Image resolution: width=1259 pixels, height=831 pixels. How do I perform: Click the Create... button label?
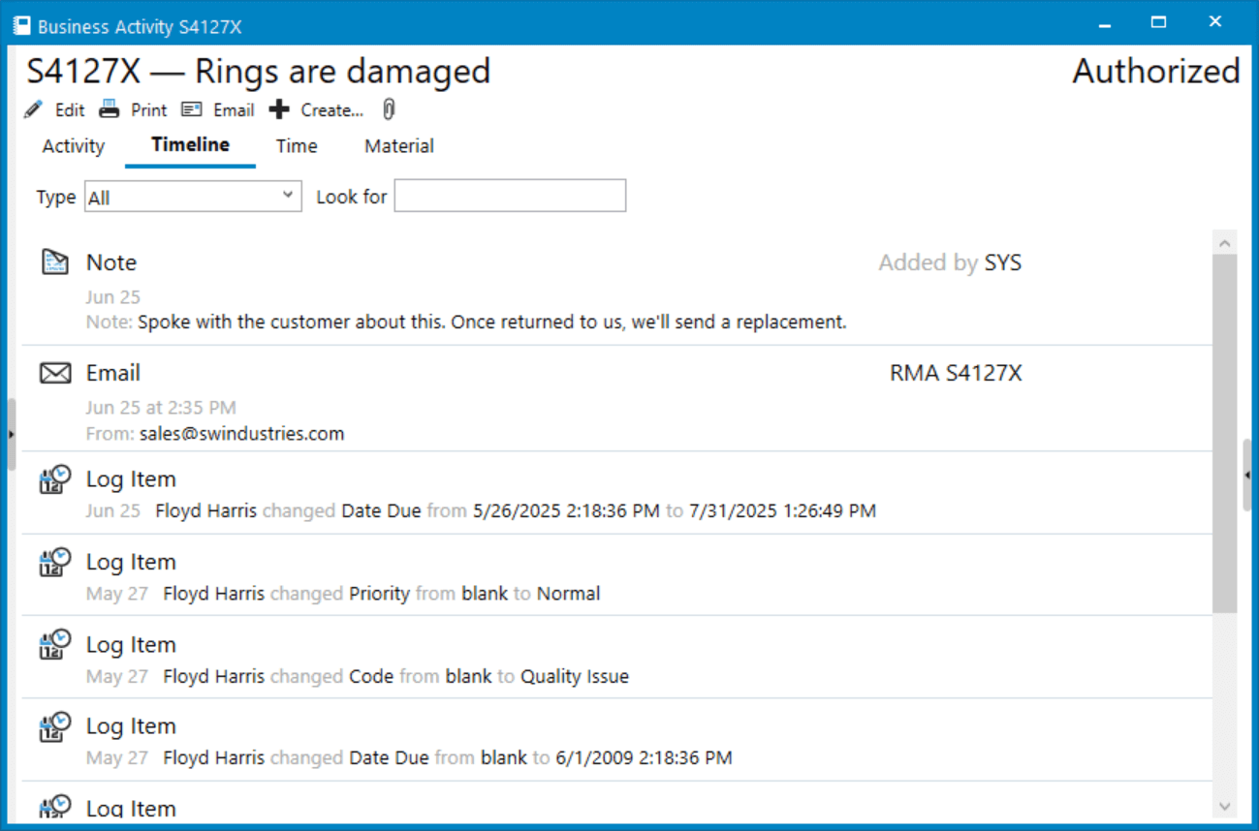pyautogui.click(x=331, y=110)
